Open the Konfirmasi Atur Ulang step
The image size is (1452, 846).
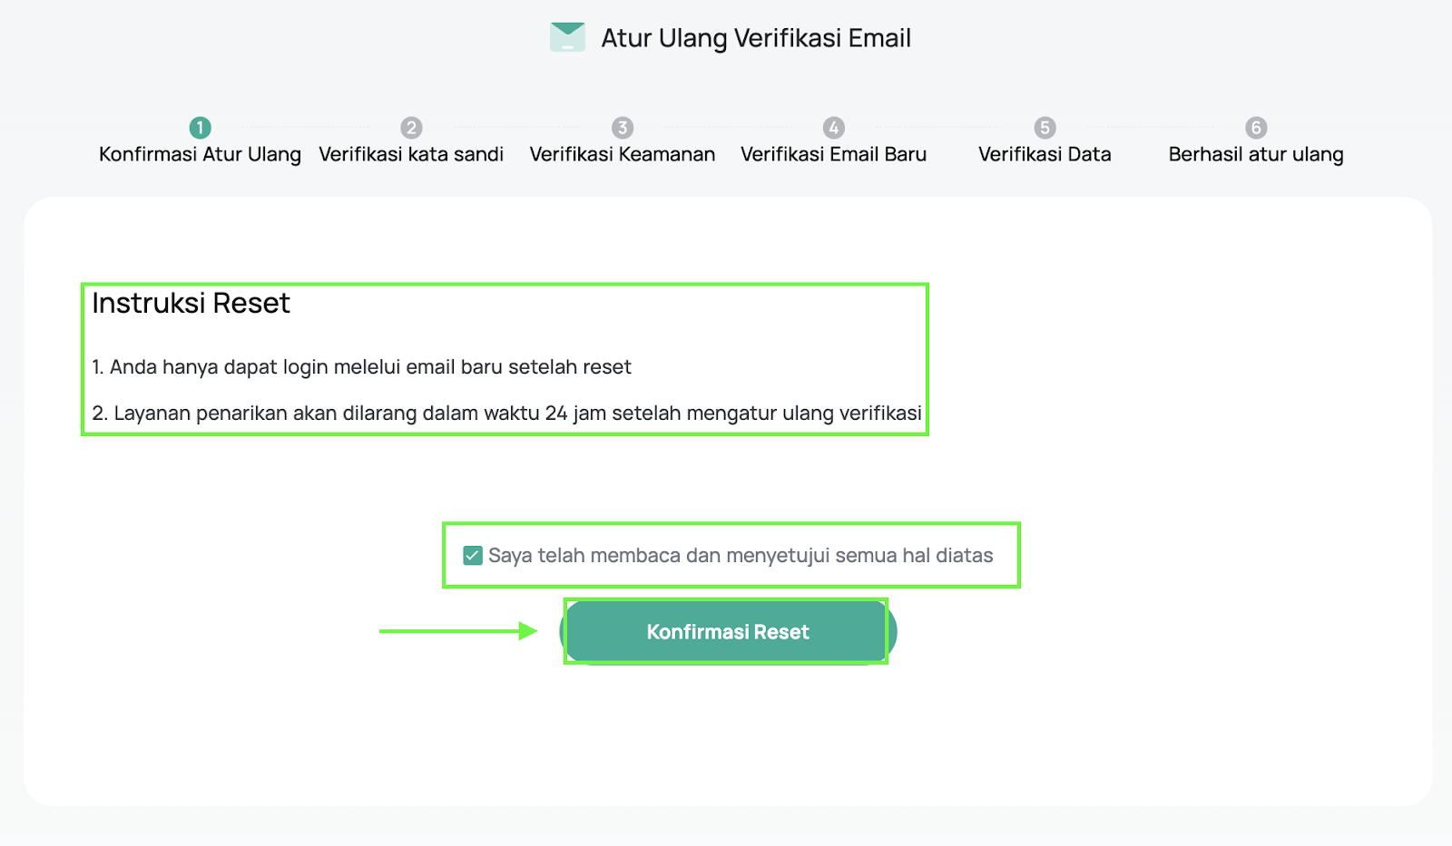pos(200,154)
